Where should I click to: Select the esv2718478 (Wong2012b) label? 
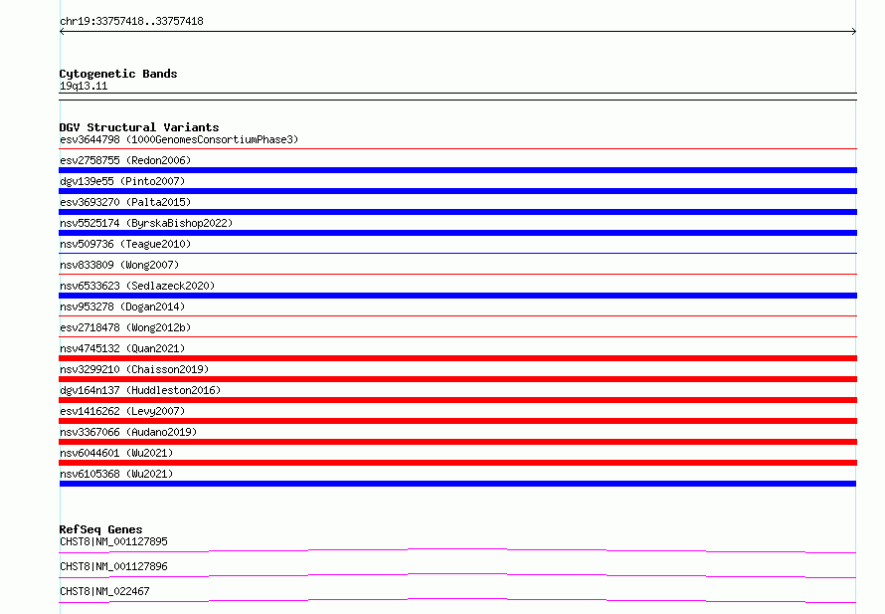click(x=125, y=327)
